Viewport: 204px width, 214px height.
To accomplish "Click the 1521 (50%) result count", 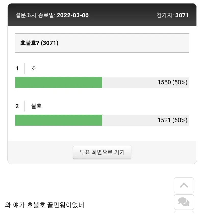I will tap(172, 120).
